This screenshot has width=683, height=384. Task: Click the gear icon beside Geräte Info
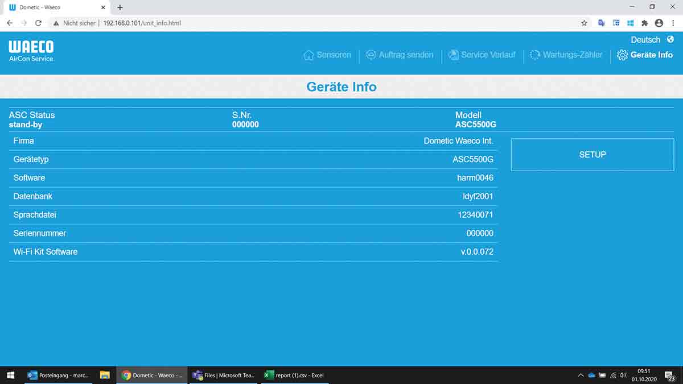[x=623, y=55]
